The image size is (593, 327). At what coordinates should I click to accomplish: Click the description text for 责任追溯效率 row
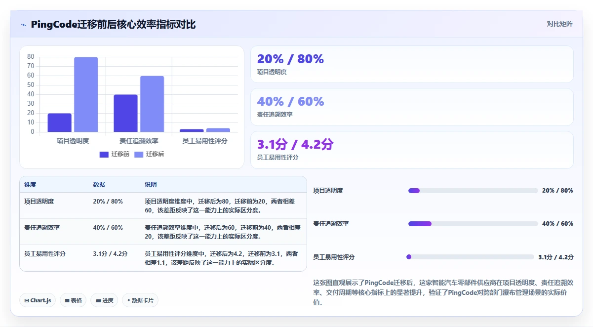[223, 232]
